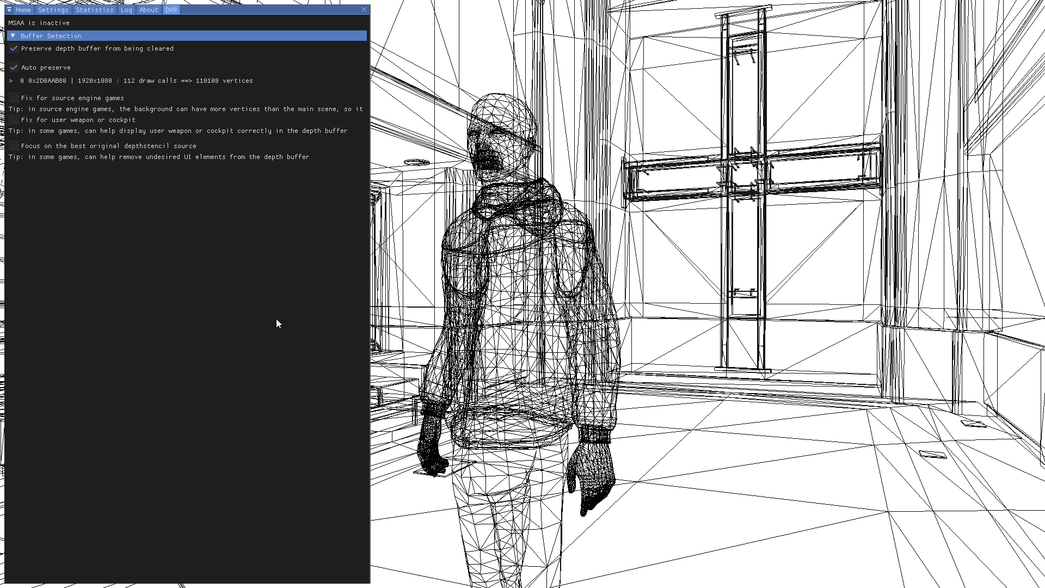Select the DX9 tab
1045x588 pixels.
pos(171,10)
